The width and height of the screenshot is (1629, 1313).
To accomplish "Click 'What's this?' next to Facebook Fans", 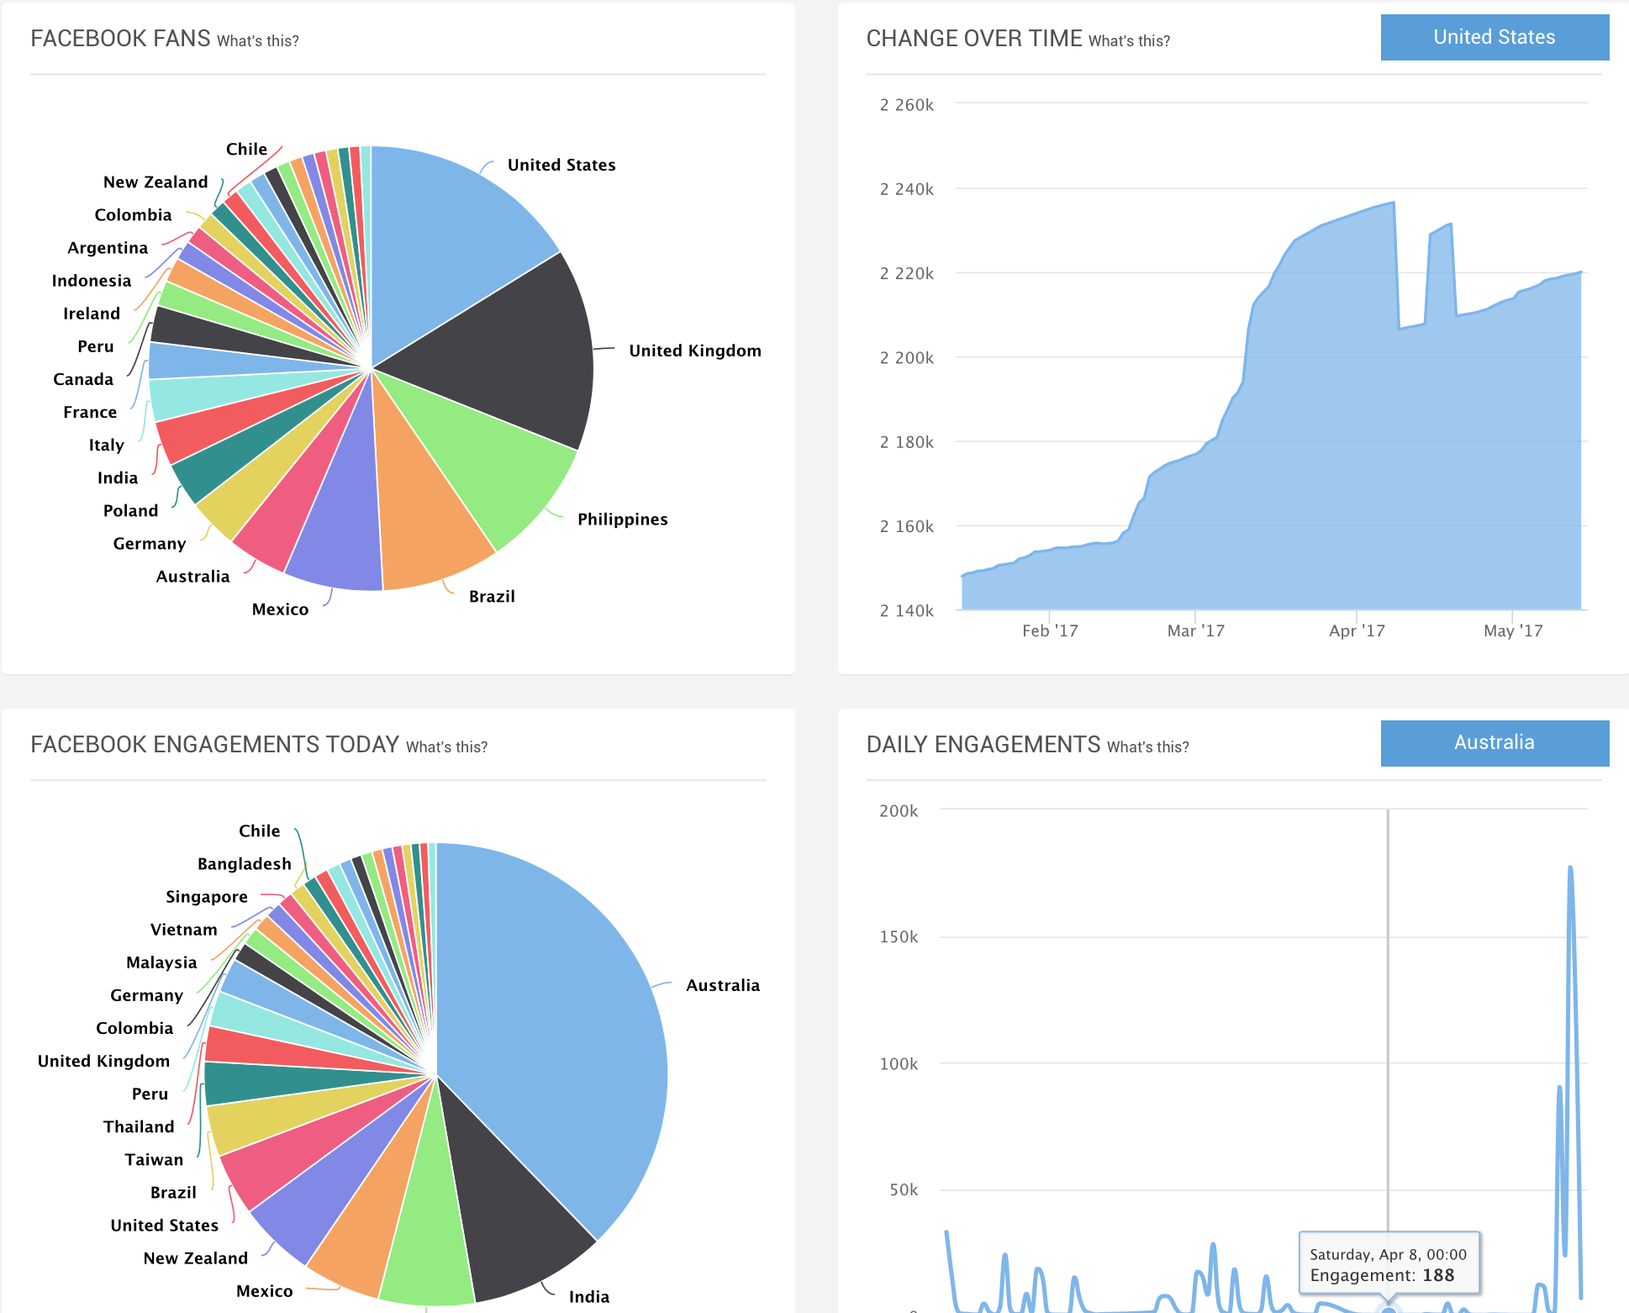I will pos(257,41).
